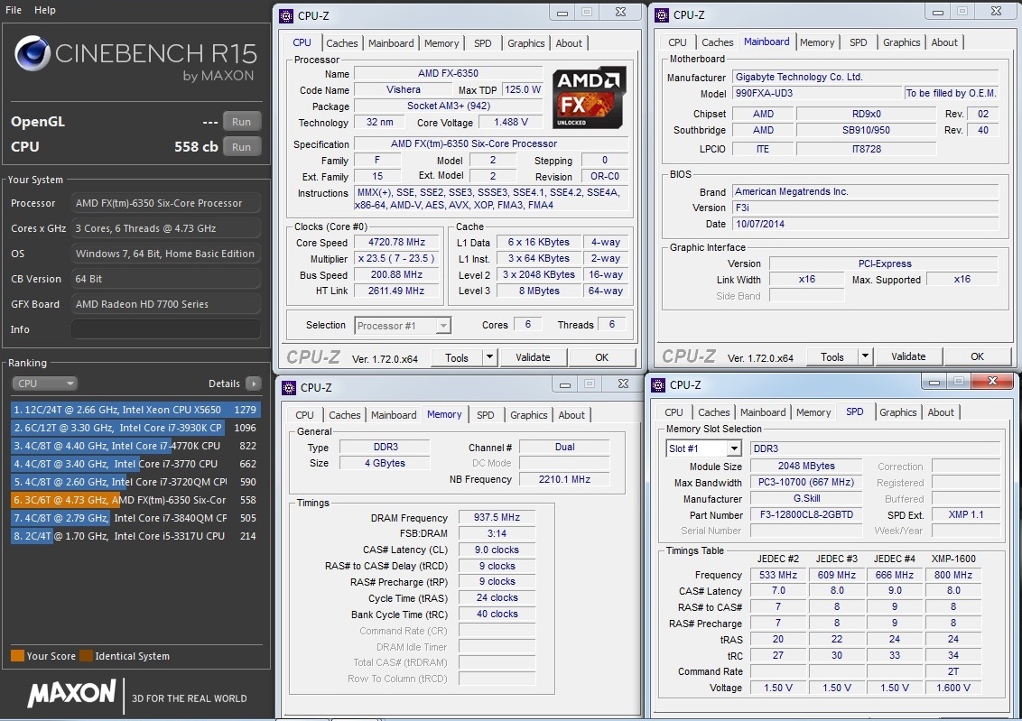Click the CPU score 558 cb
This screenshot has width=1022, height=721.
[196, 147]
